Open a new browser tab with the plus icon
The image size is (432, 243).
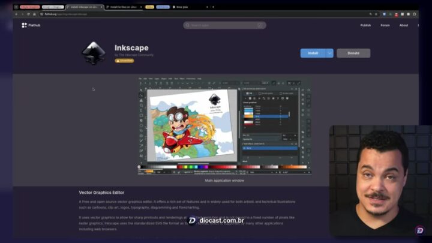pos(206,7)
